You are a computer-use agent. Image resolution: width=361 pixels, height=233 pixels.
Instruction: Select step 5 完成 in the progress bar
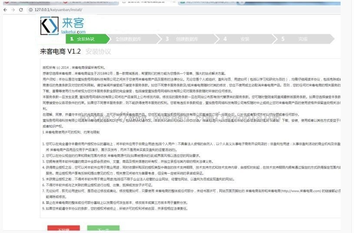(303, 39)
